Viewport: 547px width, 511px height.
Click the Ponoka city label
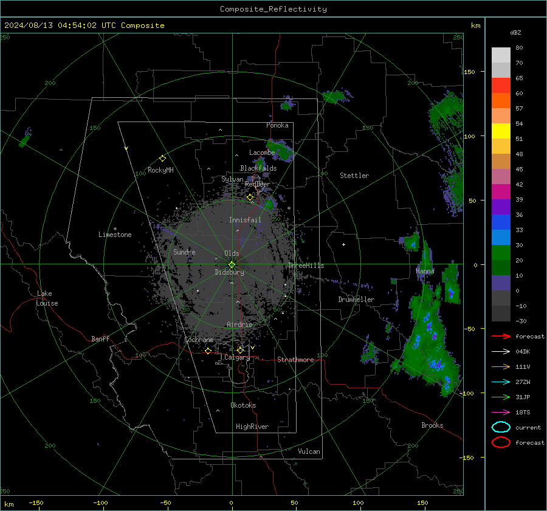[x=277, y=125]
